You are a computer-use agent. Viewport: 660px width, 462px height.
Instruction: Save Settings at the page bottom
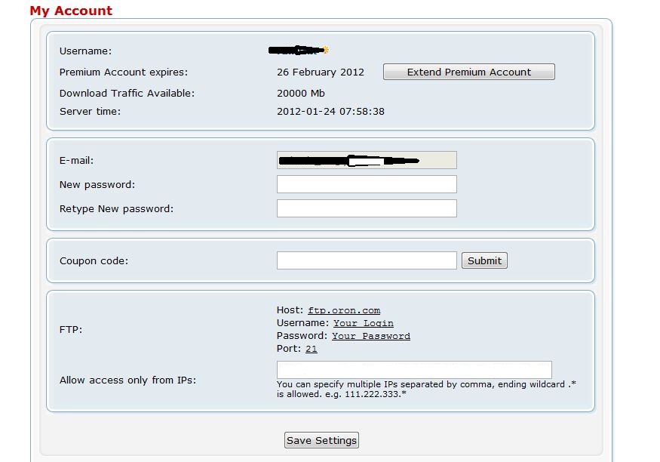(321, 440)
